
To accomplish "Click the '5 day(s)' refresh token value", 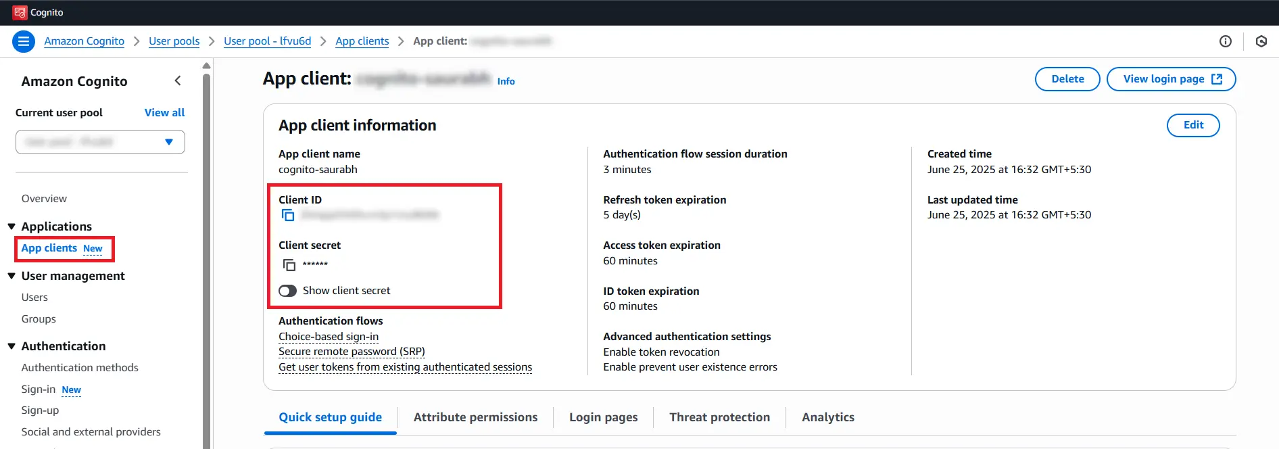I will [622, 215].
